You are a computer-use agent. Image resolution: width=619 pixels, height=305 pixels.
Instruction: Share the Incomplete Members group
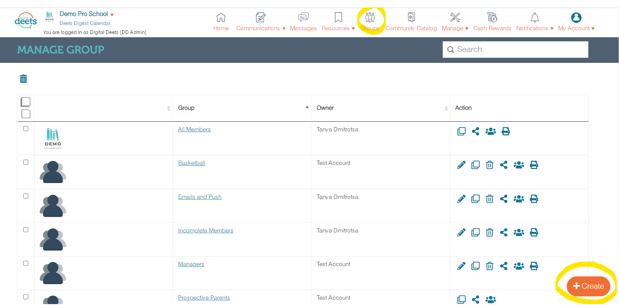pyautogui.click(x=504, y=232)
